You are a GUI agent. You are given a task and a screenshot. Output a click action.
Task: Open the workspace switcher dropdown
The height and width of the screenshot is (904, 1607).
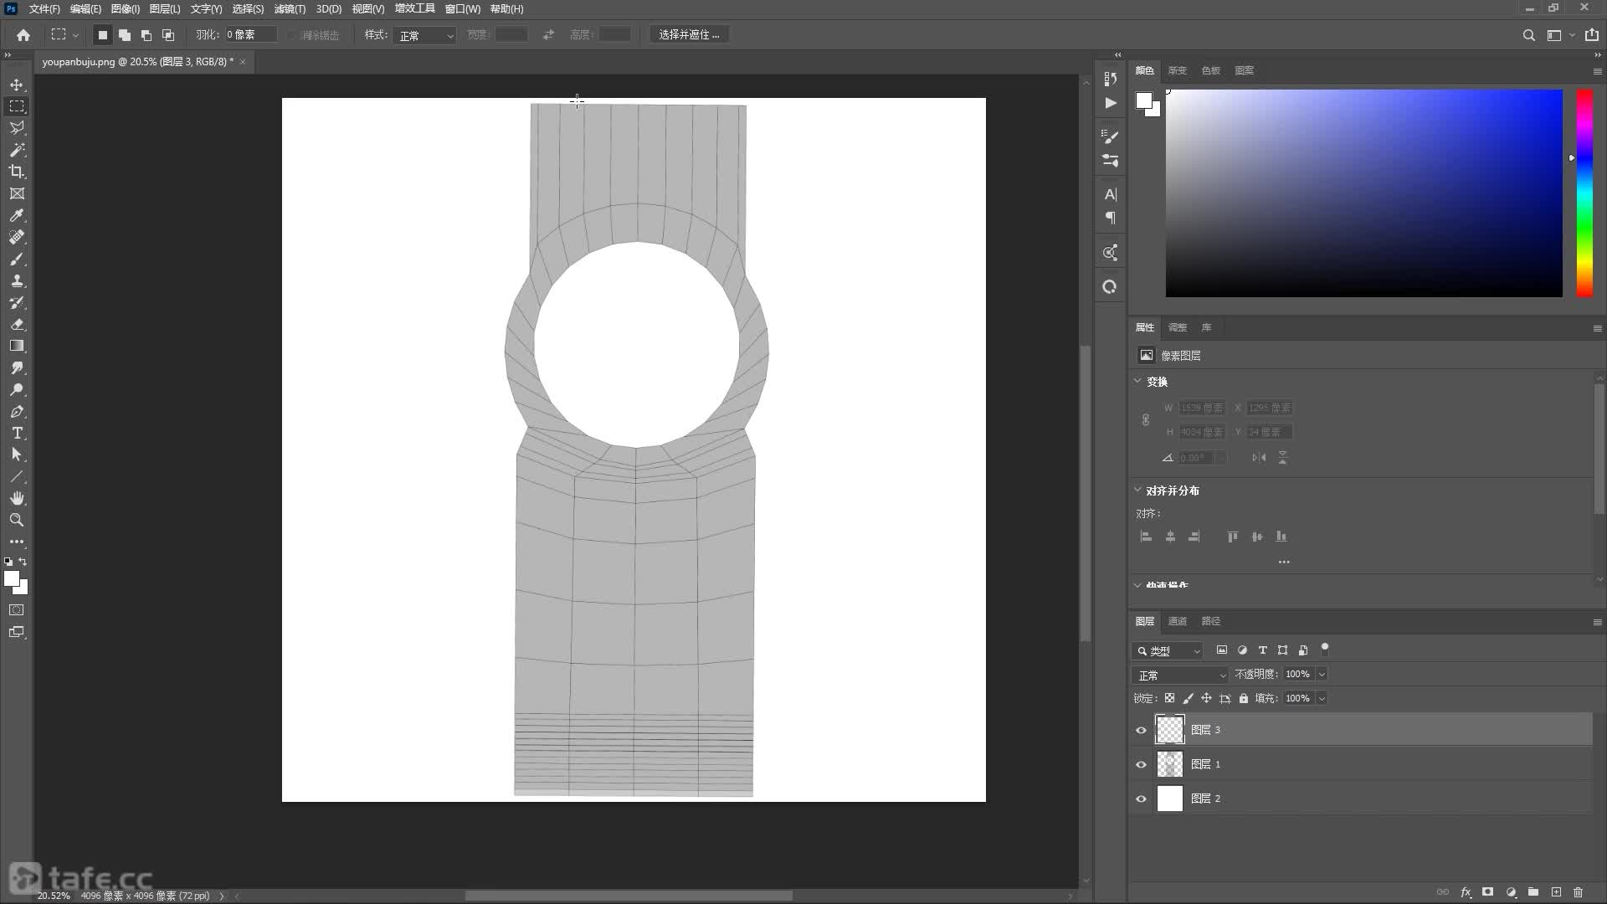[1560, 35]
